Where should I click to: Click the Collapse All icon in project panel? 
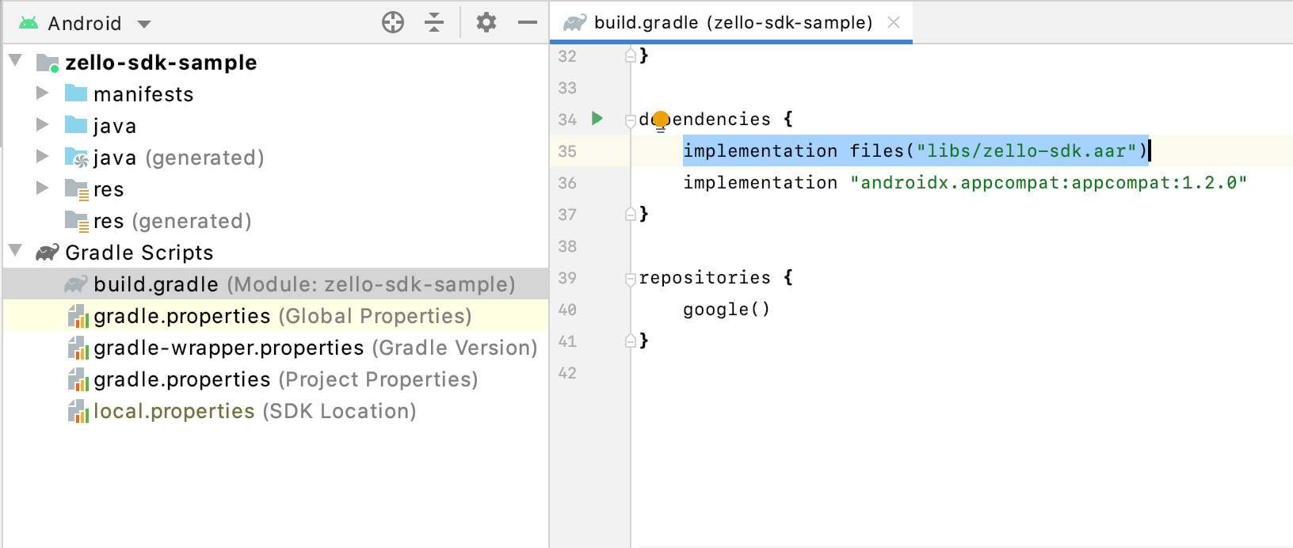tap(434, 22)
